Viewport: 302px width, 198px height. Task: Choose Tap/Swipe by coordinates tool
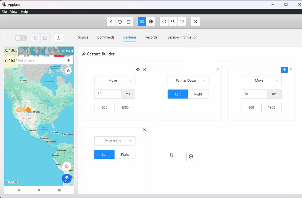click(x=45, y=38)
